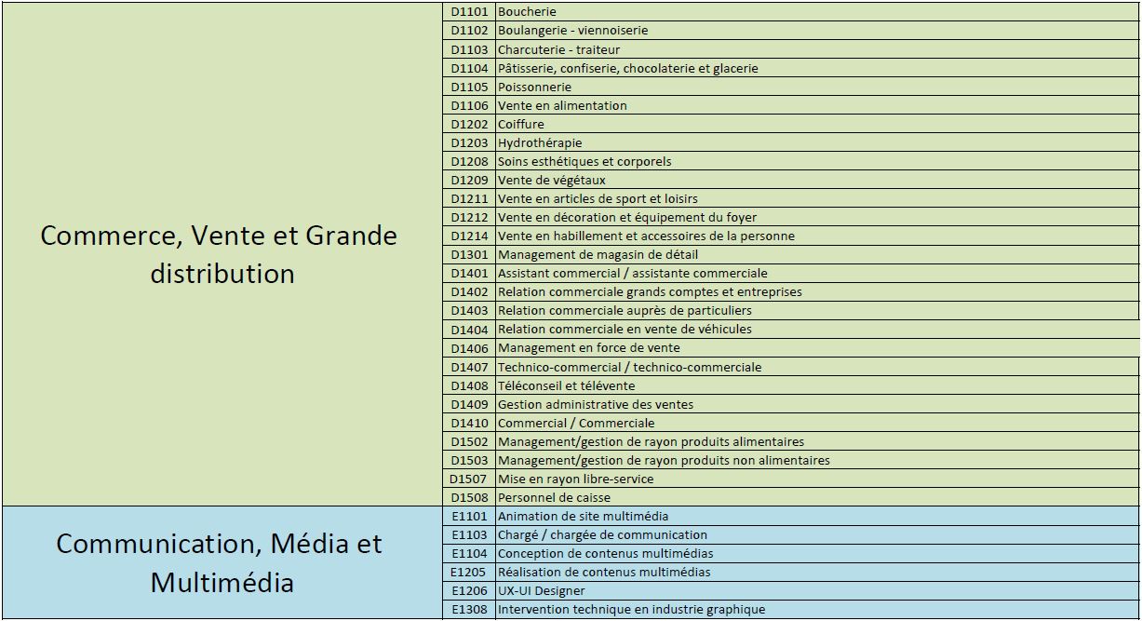Select 'Management en force de vente' cell
The width and height of the screenshot is (1142, 621).
(x=818, y=347)
